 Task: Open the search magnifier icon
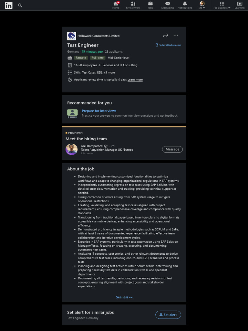tap(20, 5)
